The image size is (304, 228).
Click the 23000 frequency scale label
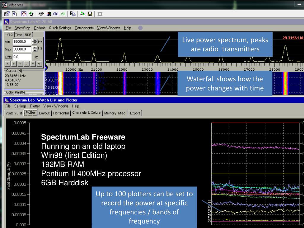click(x=147, y=69)
